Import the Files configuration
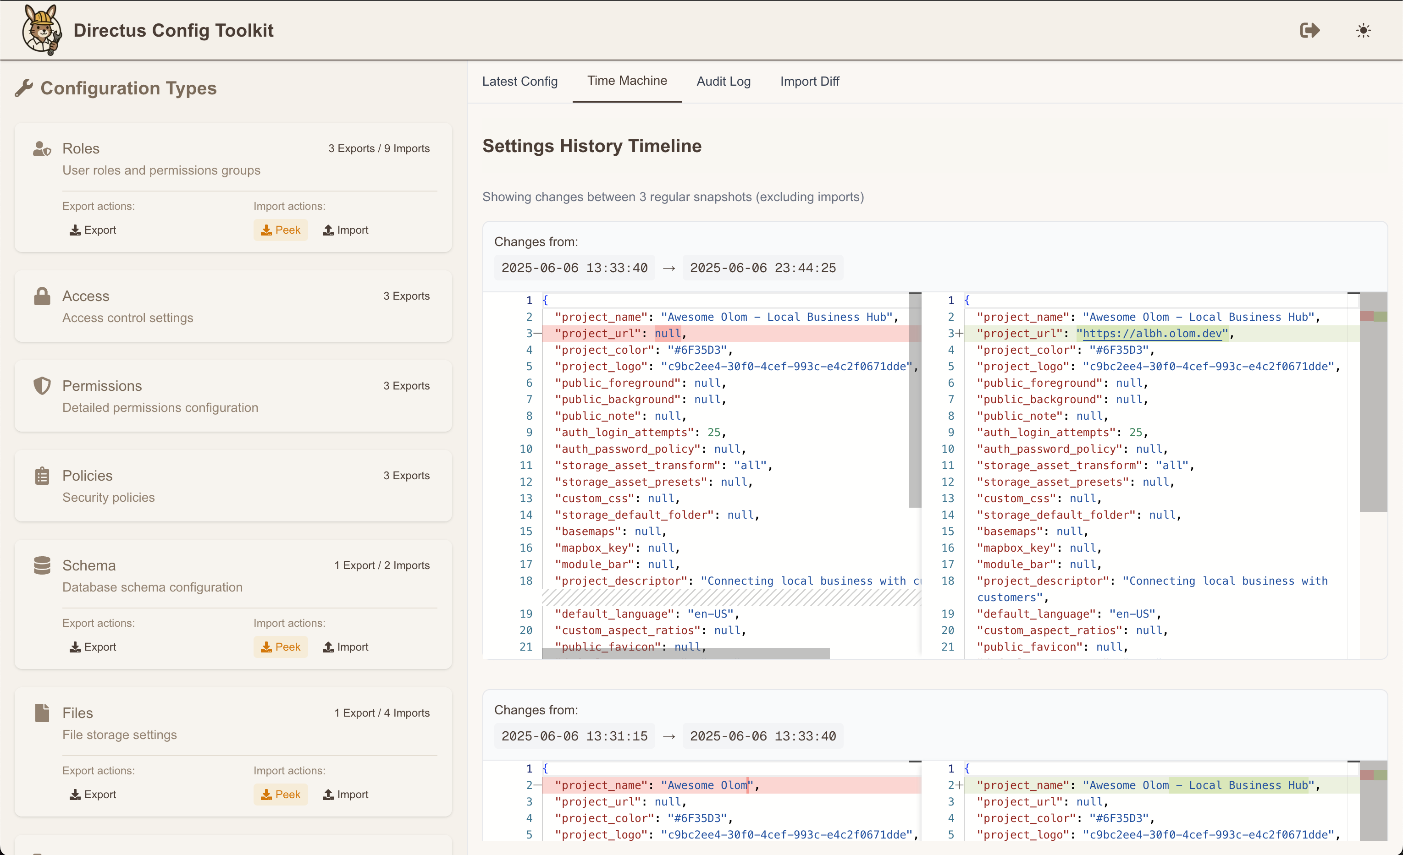The width and height of the screenshot is (1403, 855). click(x=346, y=794)
